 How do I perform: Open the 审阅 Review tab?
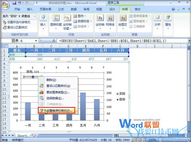coord(86,9)
